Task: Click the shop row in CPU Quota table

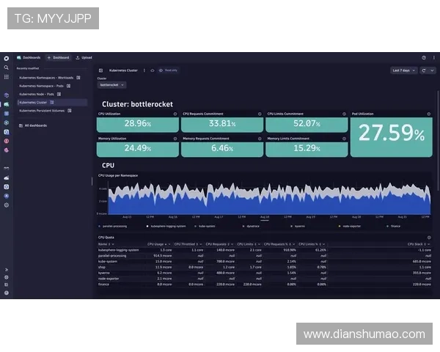Action: click(264, 267)
